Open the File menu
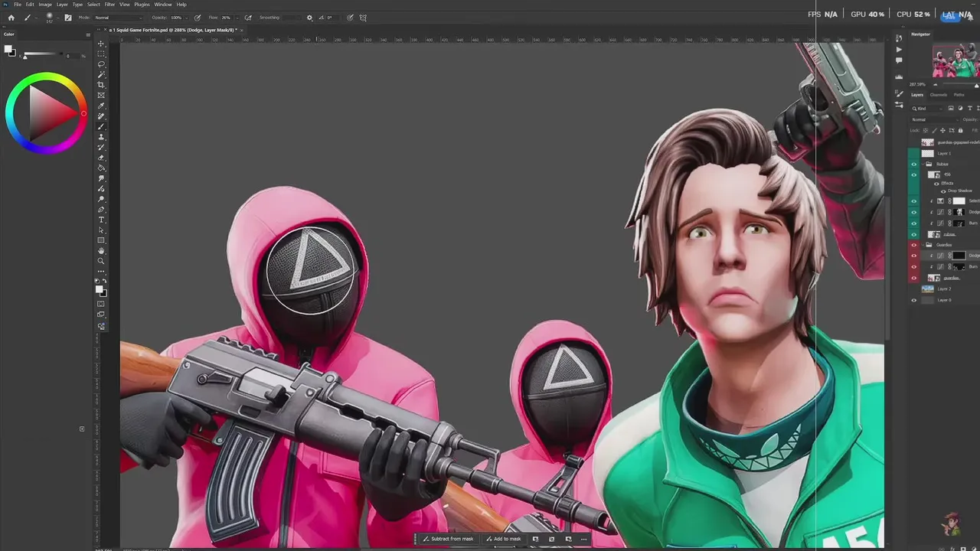This screenshot has width=980, height=551. coord(18,5)
